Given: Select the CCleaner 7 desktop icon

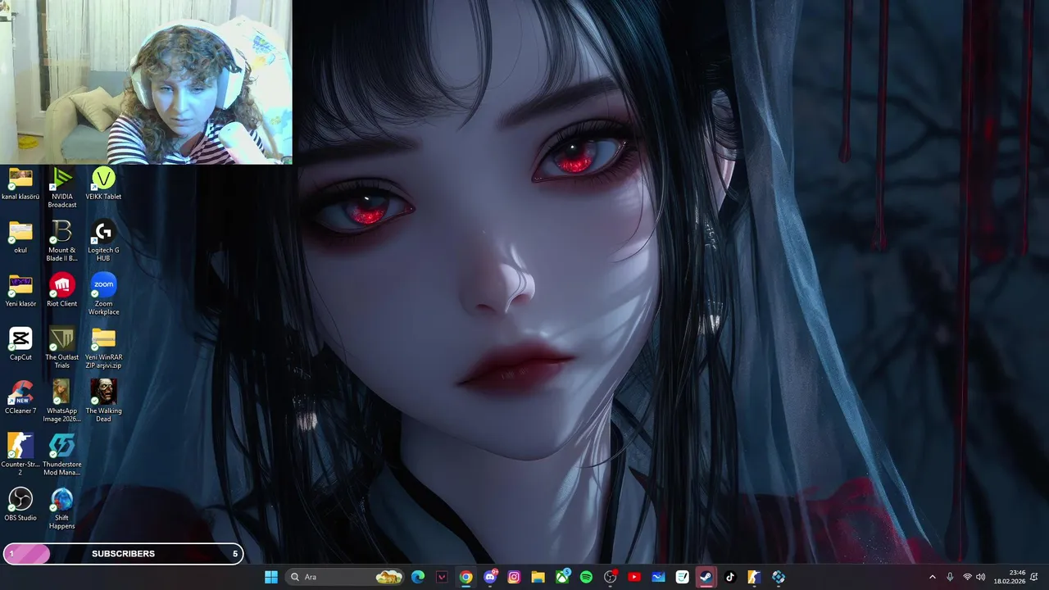Looking at the screenshot, I should pyautogui.click(x=20, y=397).
